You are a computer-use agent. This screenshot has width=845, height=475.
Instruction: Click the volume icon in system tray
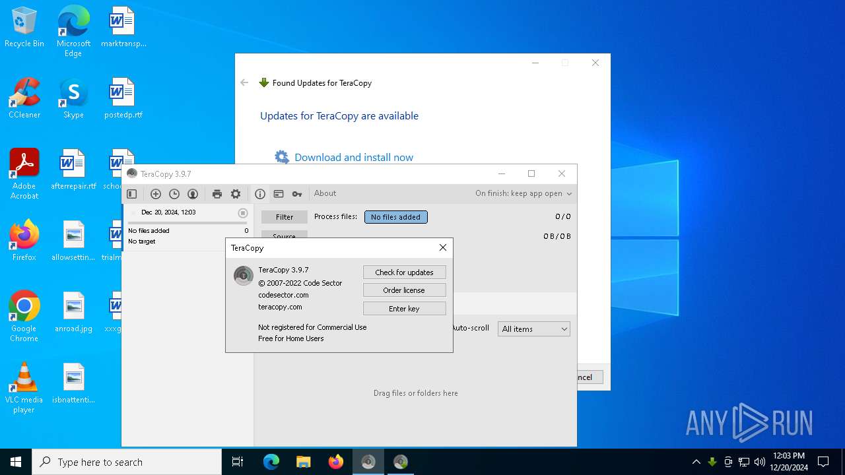click(x=760, y=462)
